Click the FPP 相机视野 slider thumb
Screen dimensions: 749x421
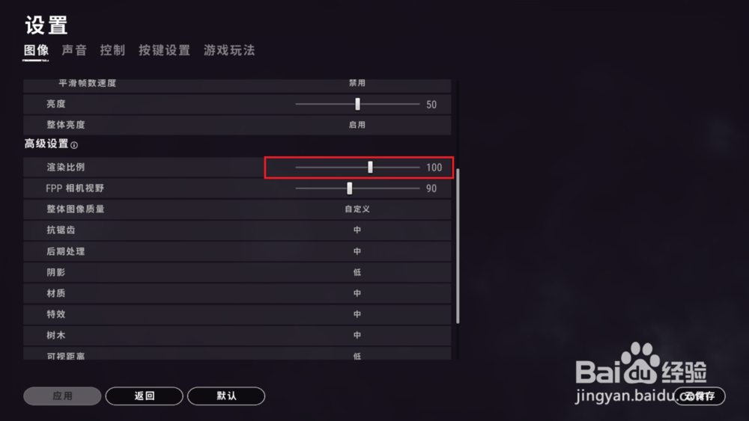pyautogui.click(x=350, y=188)
